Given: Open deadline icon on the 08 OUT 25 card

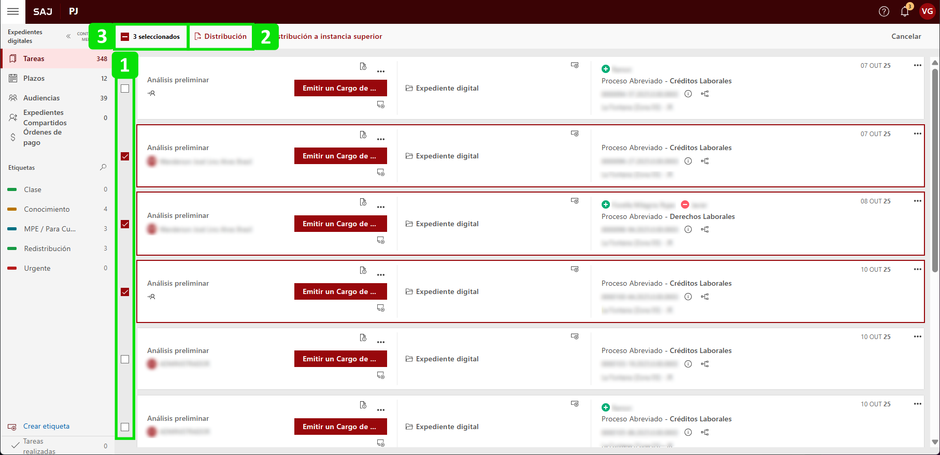Looking at the screenshot, I should coord(363,202).
